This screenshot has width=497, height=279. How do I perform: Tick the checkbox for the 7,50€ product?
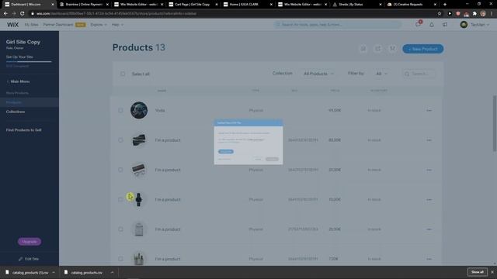coord(120,259)
